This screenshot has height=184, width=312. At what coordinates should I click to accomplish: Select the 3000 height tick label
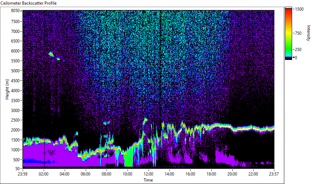tap(15, 111)
